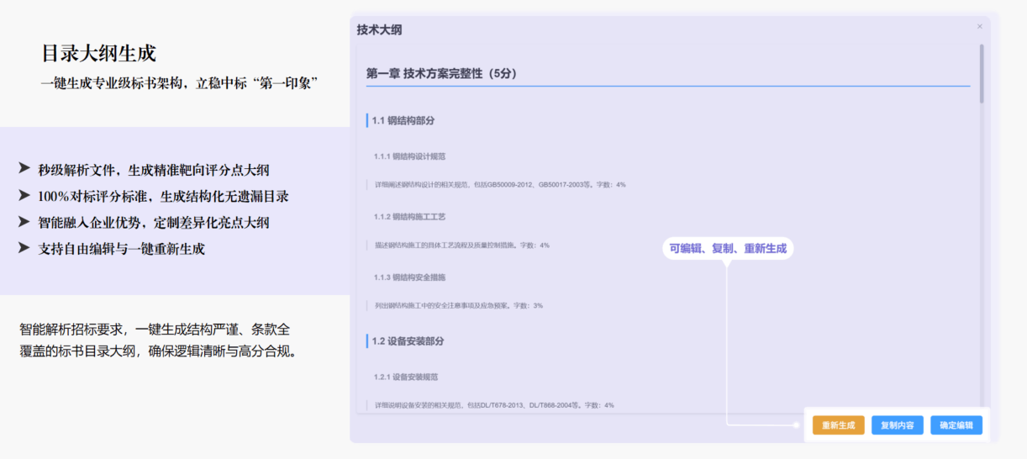Select the 1.2.1 设备安装规范 item
Image resolution: width=1027 pixels, height=459 pixels.
point(406,377)
